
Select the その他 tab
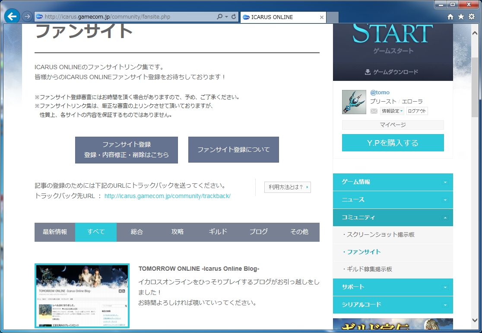tap(299, 232)
